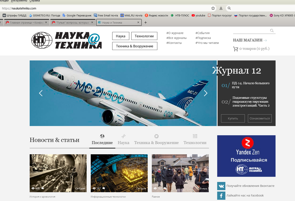Viewport: 295px width, 201px height.
Task: Open article Подземные структуры гидроаккумулирующих электростанций
Action: tap(251, 102)
